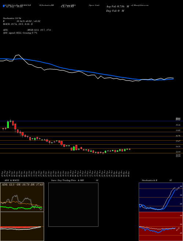Click the thick blue SMA line on main chart

86,71
